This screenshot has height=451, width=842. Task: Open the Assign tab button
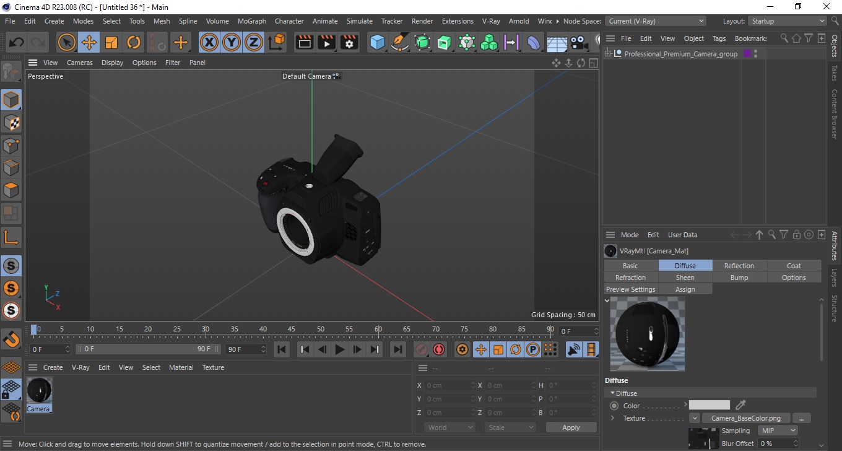(x=685, y=289)
